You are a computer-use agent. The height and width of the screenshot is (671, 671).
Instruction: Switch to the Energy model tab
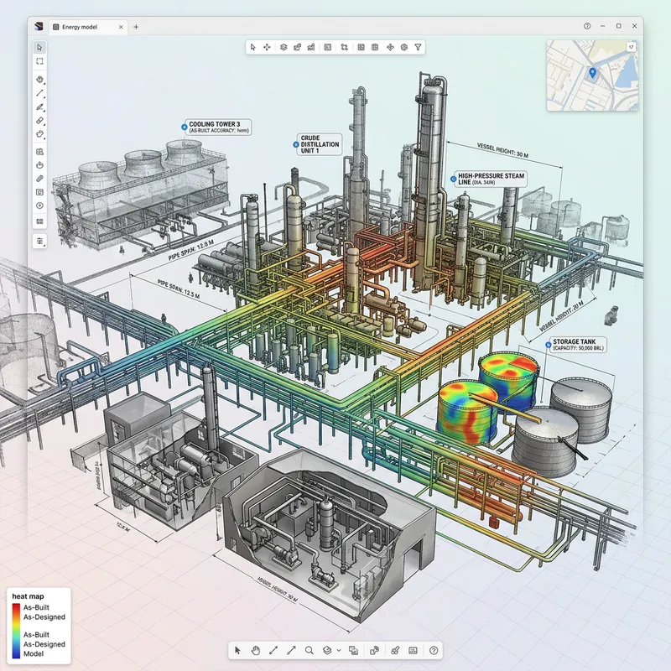tap(86, 27)
